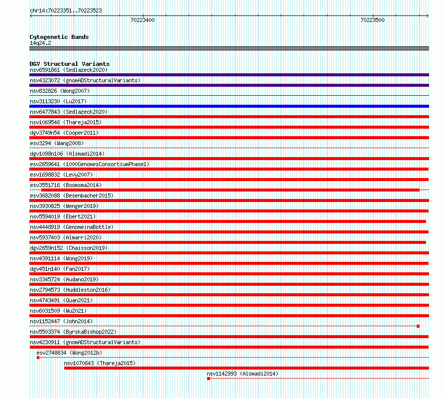Click esv3682088 (Besenbacher2015) label
This screenshot has height=398, width=443.
pyautogui.click(x=72, y=196)
